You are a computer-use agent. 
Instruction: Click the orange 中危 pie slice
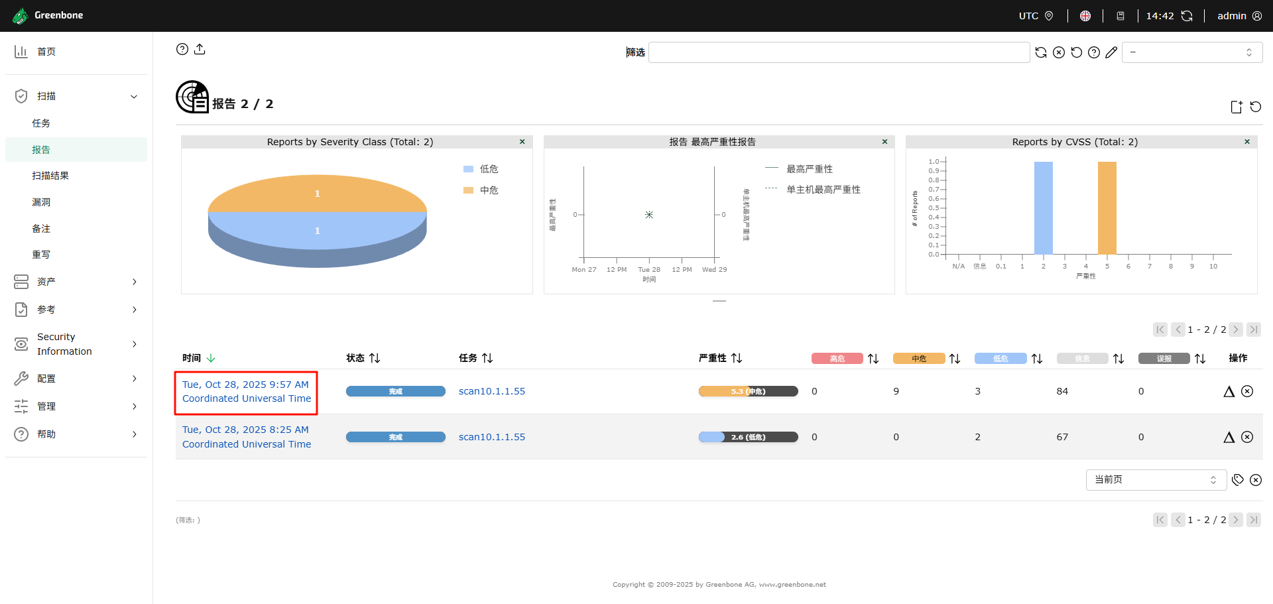(317, 193)
